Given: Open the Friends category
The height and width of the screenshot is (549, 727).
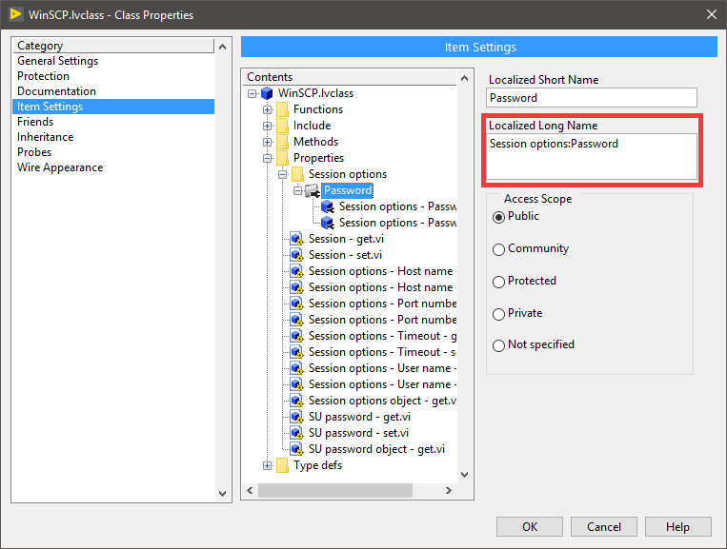Looking at the screenshot, I should coord(35,122).
